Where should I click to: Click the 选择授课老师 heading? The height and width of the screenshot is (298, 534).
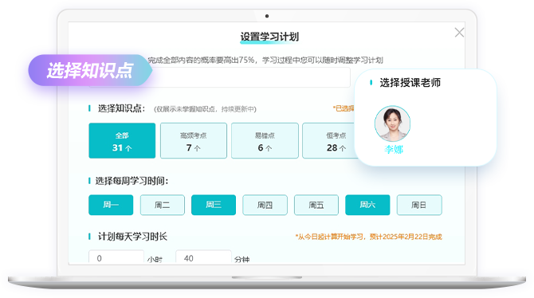click(410, 83)
